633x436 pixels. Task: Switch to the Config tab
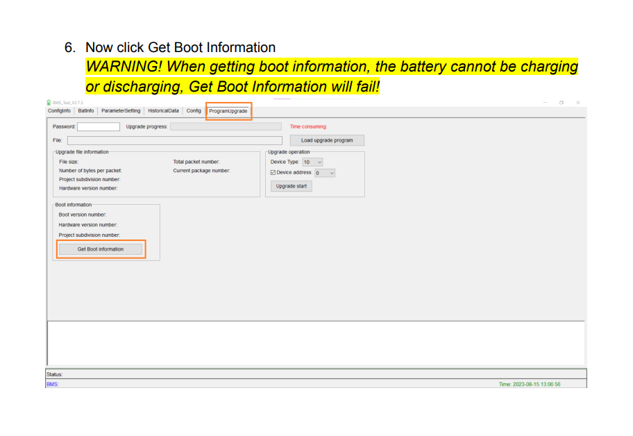coord(194,111)
